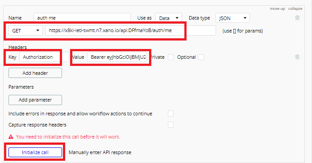Open the GET method dropdown
Viewport: 312px width, 163px height.
click(25, 31)
